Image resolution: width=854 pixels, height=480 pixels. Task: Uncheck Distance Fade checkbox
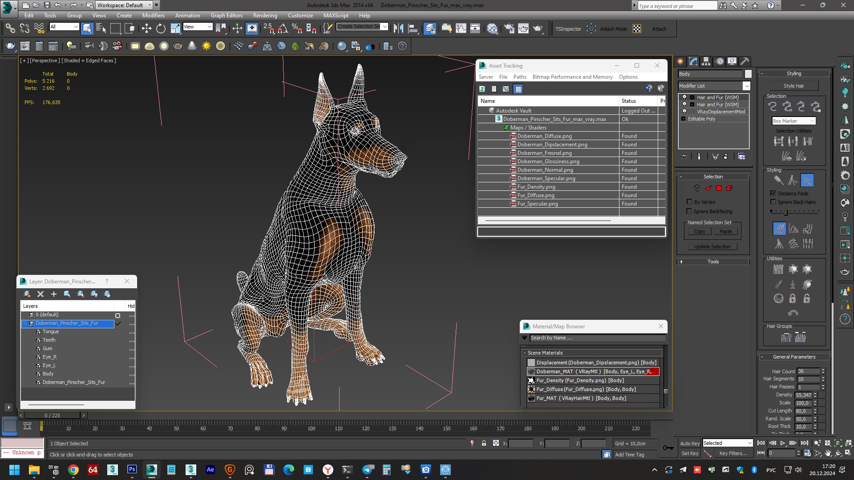click(x=773, y=194)
